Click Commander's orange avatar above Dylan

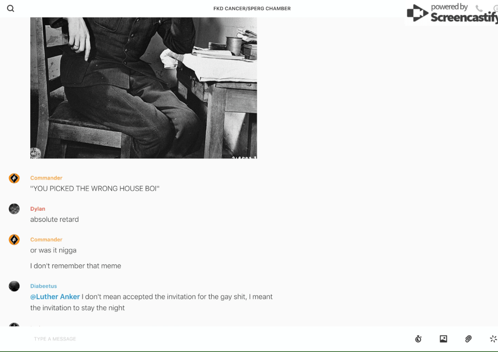tap(14, 179)
